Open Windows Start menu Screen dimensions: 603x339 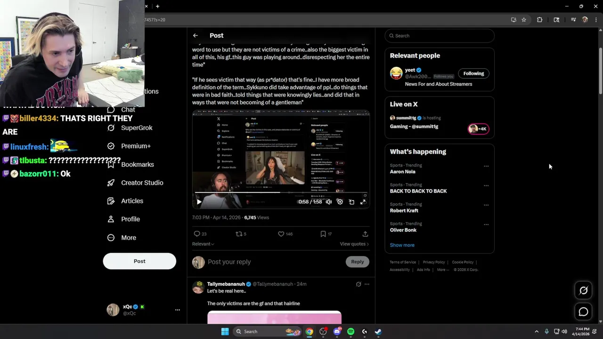[225, 331]
